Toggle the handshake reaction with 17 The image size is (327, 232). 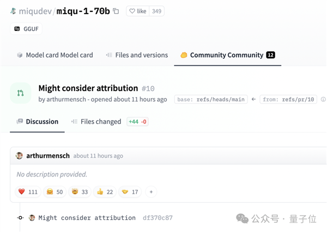(x=130, y=192)
